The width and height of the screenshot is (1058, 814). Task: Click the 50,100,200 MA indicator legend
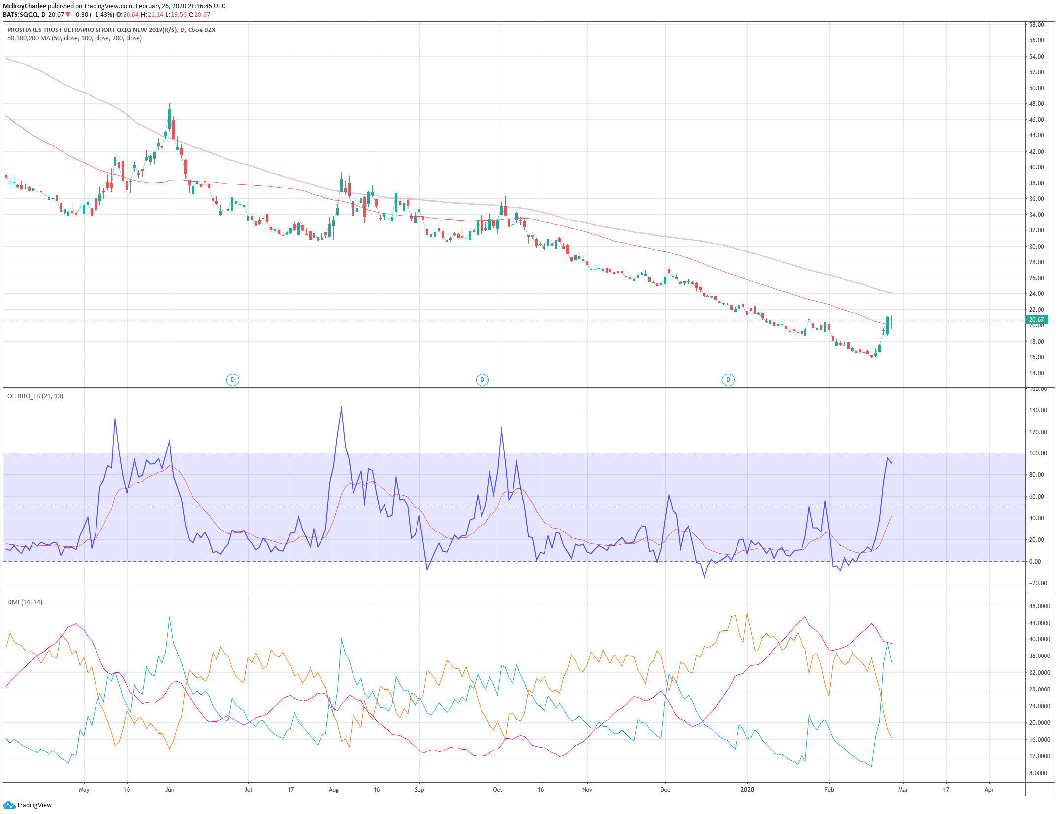tap(74, 38)
